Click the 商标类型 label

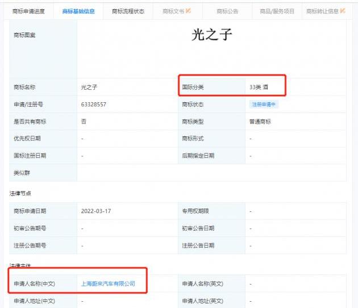pos(193,122)
